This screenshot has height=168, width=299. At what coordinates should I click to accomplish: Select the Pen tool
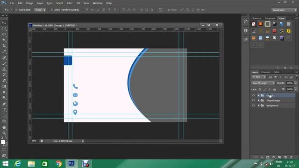4,104
